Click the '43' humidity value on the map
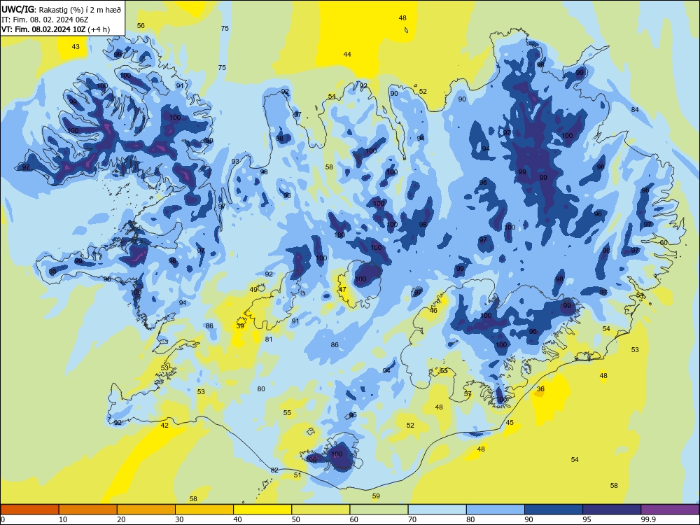The image size is (700, 525). [x=76, y=46]
